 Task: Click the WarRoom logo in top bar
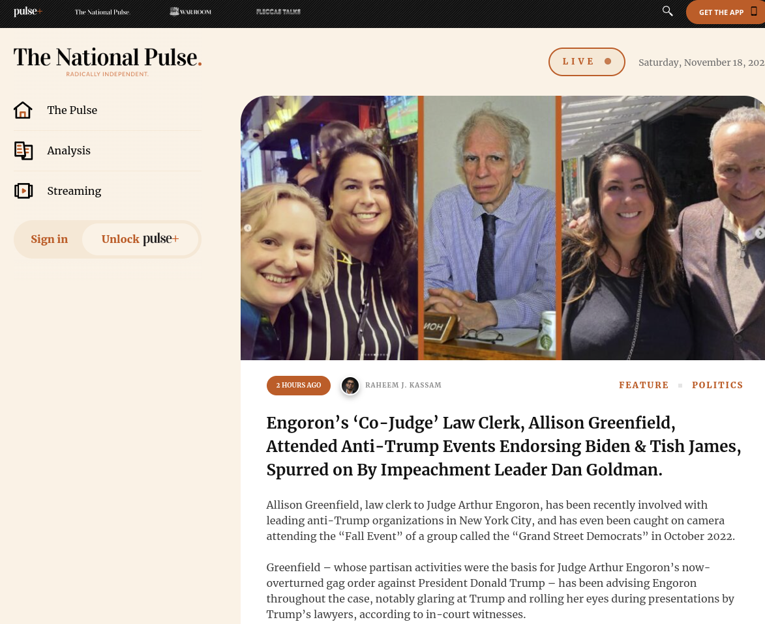tap(190, 12)
